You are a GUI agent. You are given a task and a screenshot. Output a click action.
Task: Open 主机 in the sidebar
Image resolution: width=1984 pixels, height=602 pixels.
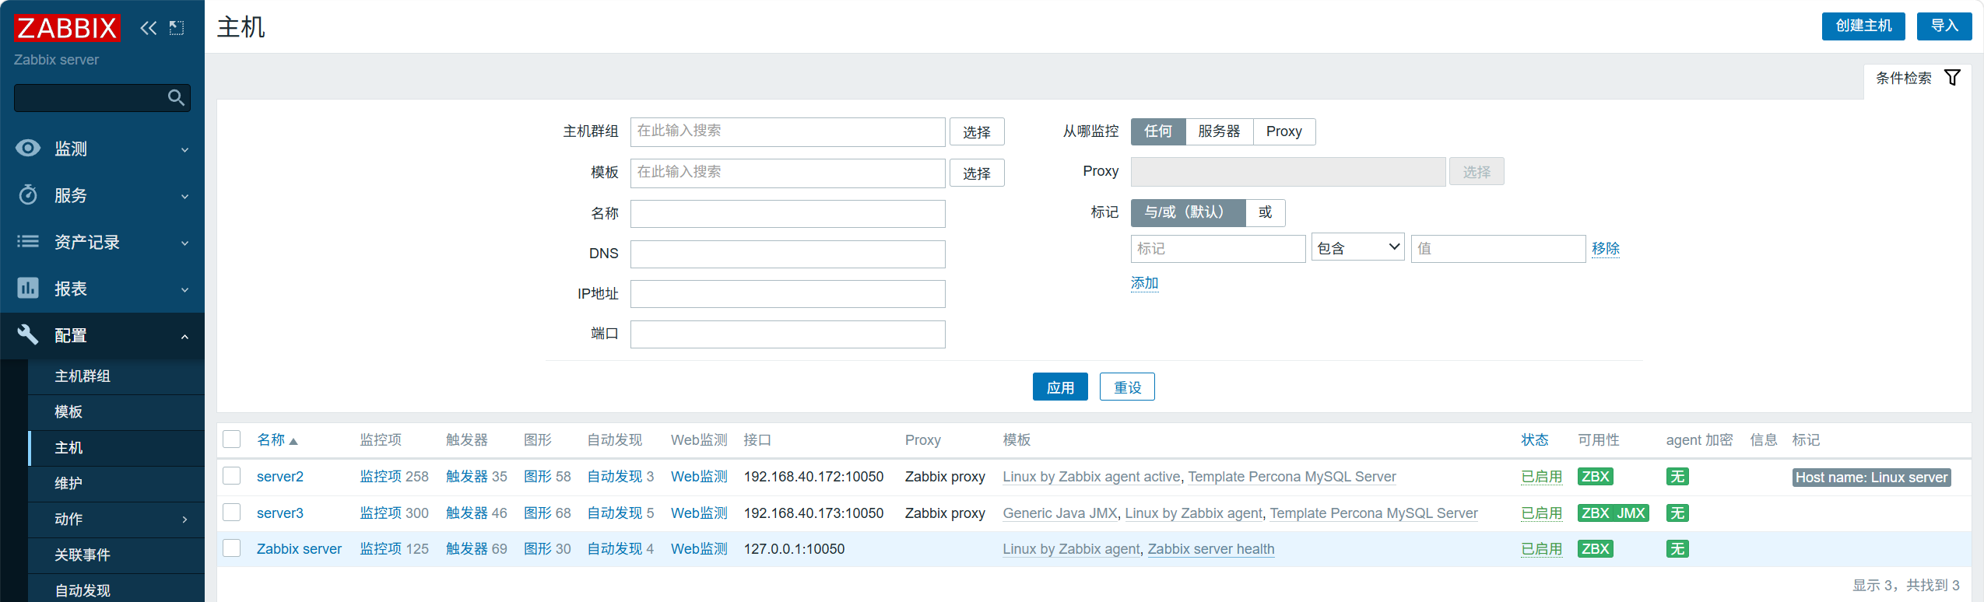point(68,448)
